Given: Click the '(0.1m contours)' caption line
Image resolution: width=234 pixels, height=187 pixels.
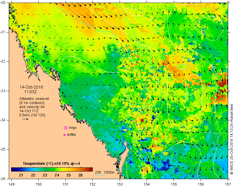Looking at the screenshot, I should [32, 103].
